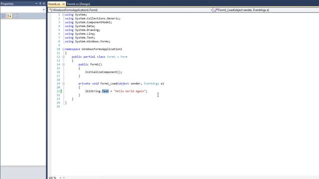Toggle auto-hide pin on Properties panel

point(40,3)
